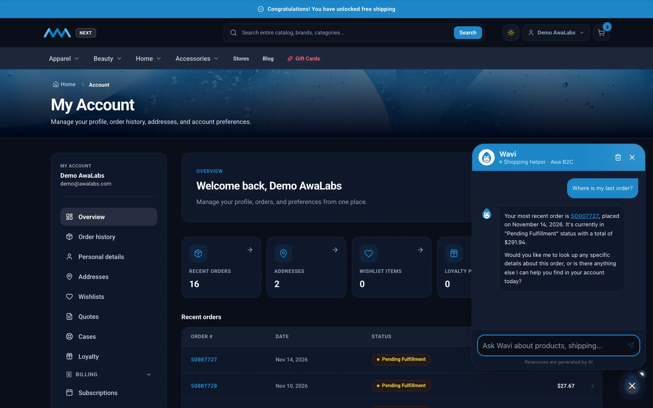Expand the Apparel menu
Image resolution: width=653 pixels, height=408 pixels.
(x=64, y=59)
